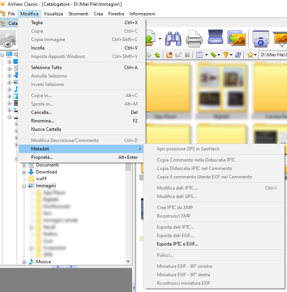Collapse the Immagini tree node

[24, 186]
